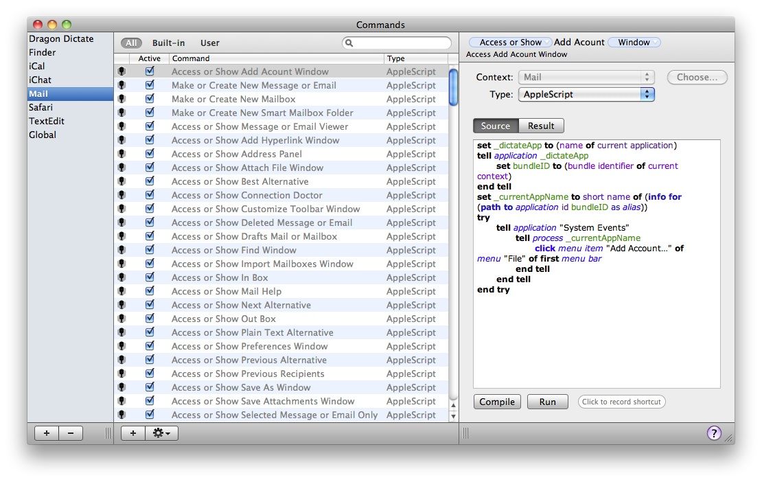Click plus button under commands table
The height and width of the screenshot is (482, 762).
tap(132, 433)
